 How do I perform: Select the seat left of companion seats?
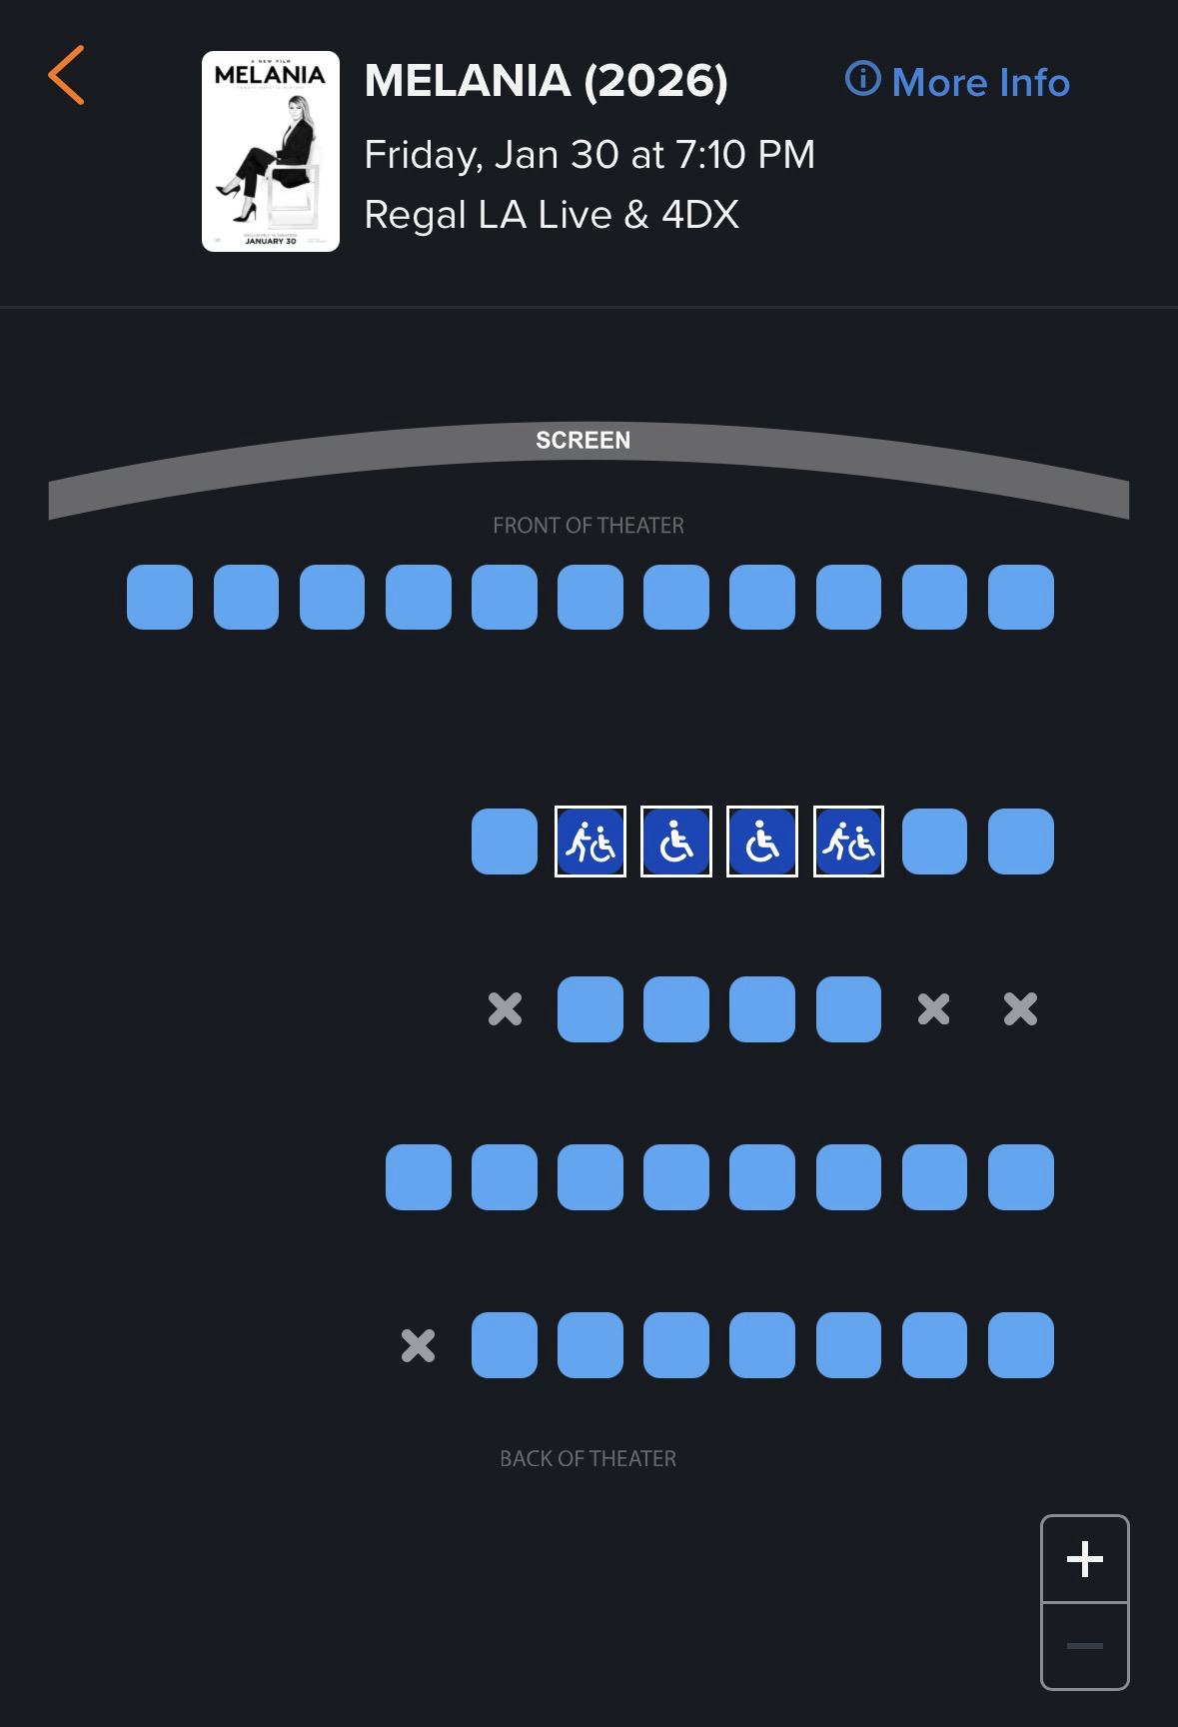[505, 842]
